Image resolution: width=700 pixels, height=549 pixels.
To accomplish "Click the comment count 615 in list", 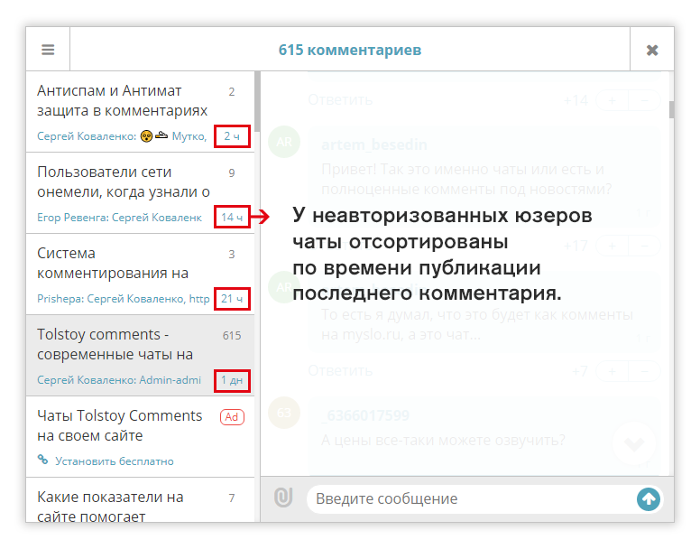I will click(x=232, y=336).
